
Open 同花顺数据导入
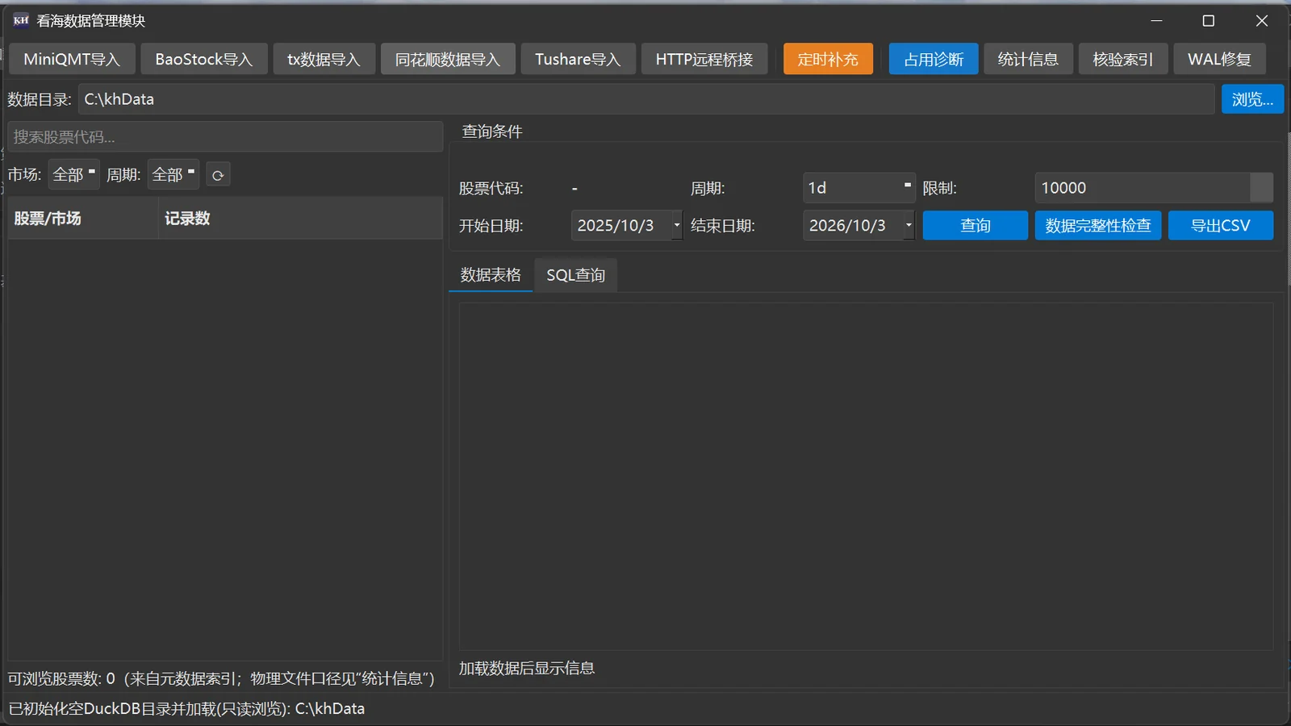[x=448, y=59]
